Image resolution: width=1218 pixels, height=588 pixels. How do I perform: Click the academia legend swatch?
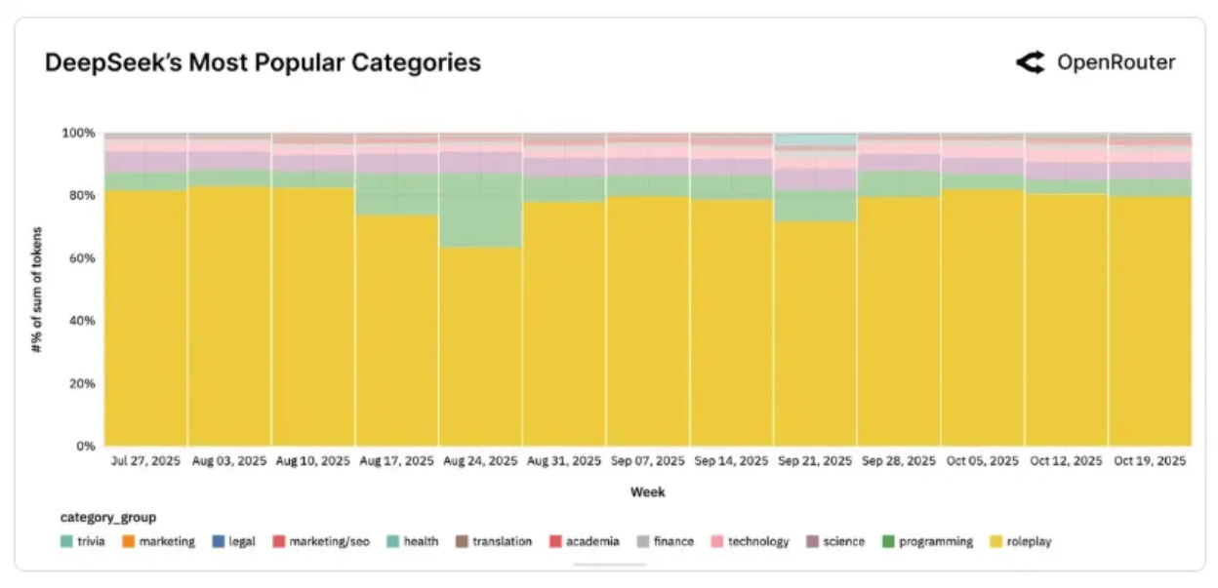coord(555,541)
